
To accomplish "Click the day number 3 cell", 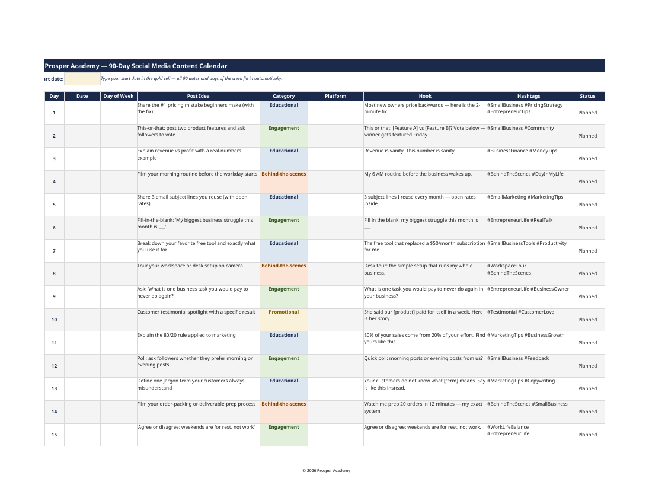I will (x=54, y=158).
